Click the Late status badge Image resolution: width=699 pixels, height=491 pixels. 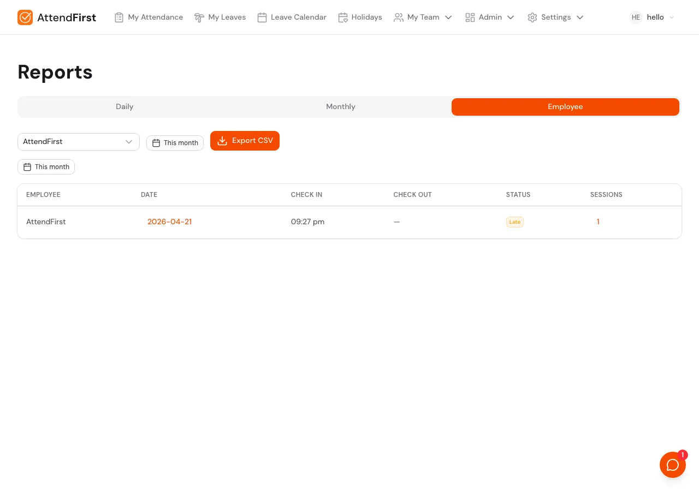tap(514, 222)
